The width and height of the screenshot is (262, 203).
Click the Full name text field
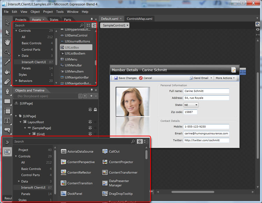[x=206, y=91]
